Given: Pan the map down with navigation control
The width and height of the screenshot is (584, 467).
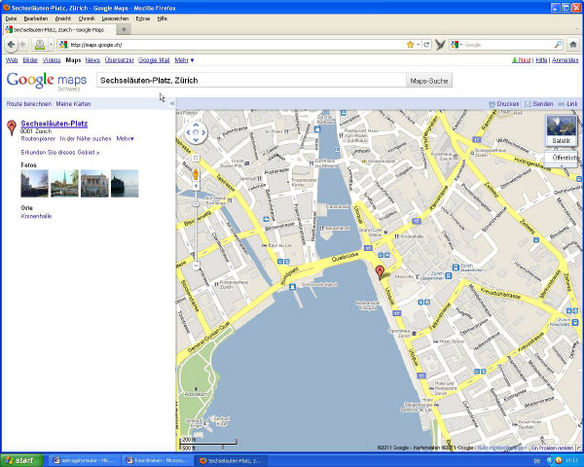Looking at the screenshot, I should point(196,140).
